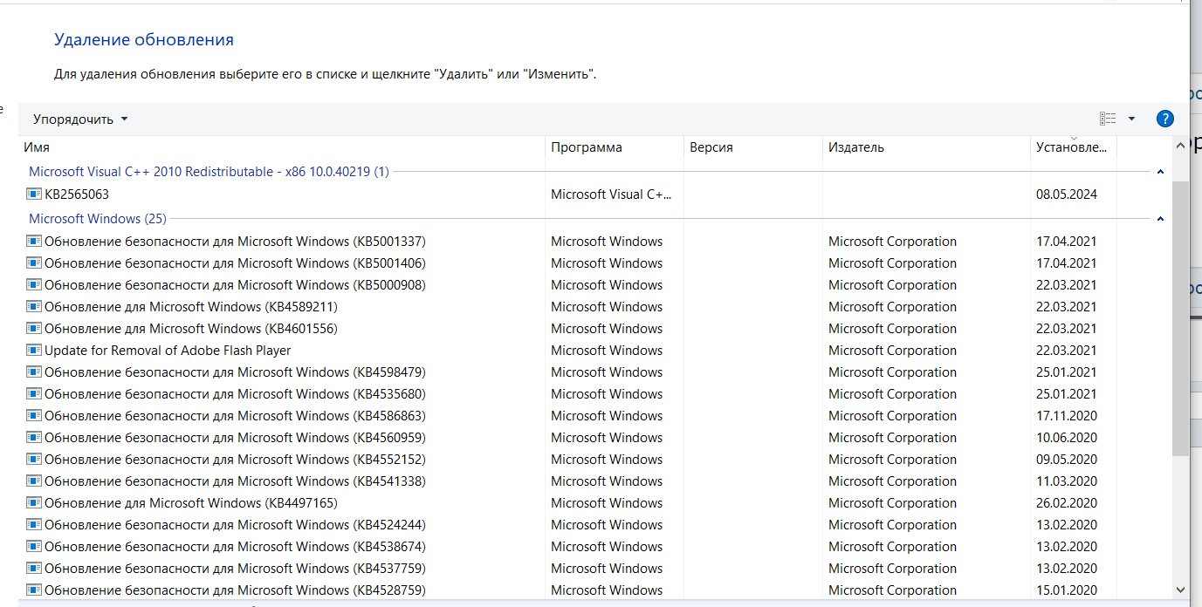
Task: Click the icon of update KB5001337
Action: pyautogui.click(x=34, y=242)
